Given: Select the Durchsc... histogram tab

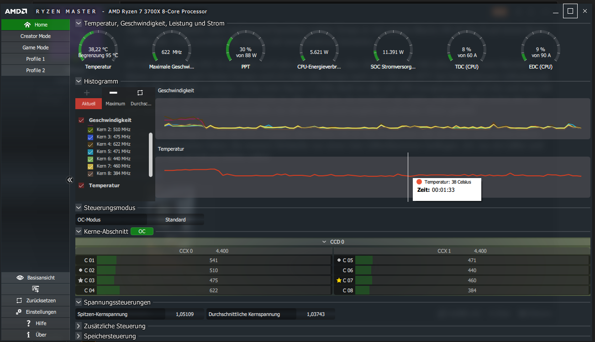Looking at the screenshot, I should point(141,104).
